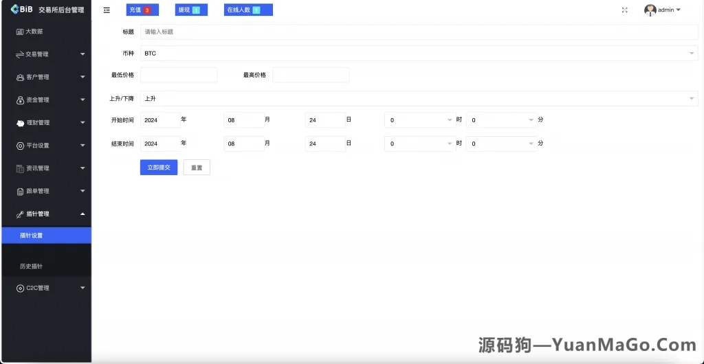Click the 理财管理 piggy bank icon
Viewport: 704px width, 364px height.
(x=20, y=123)
